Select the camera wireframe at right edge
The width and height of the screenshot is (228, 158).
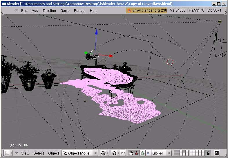(x=220, y=47)
